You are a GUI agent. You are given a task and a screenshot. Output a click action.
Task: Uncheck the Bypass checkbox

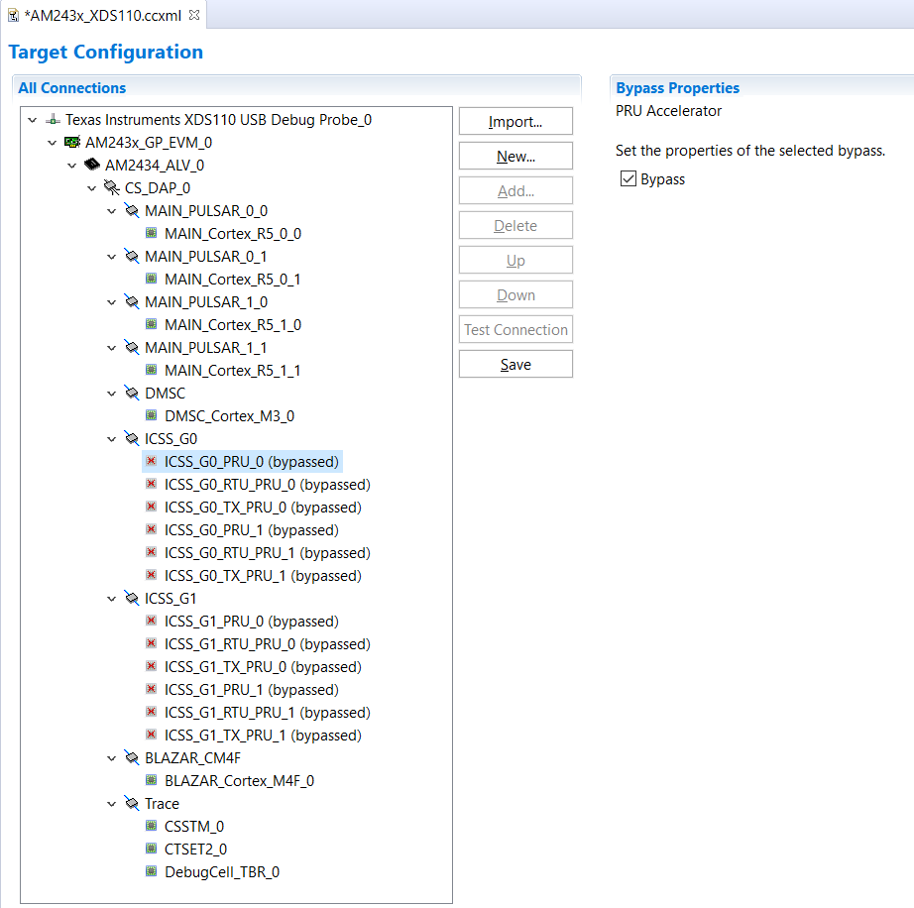pos(627,179)
